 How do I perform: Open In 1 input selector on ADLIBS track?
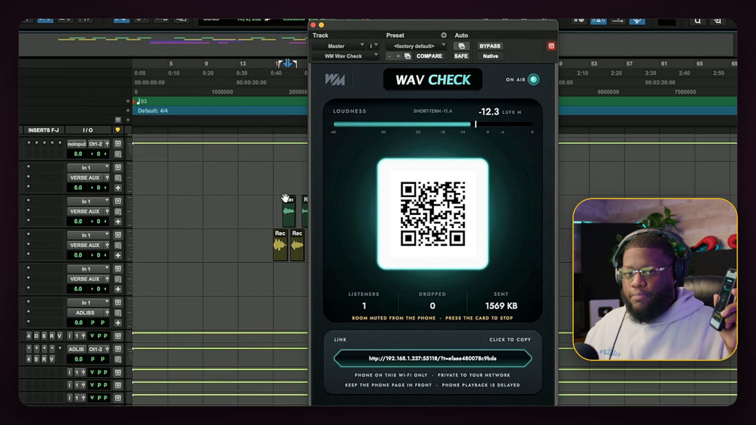[x=88, y=303]
